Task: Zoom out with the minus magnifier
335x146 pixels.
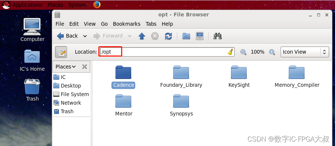Action: pyautogui.click(x=243, y=52)
